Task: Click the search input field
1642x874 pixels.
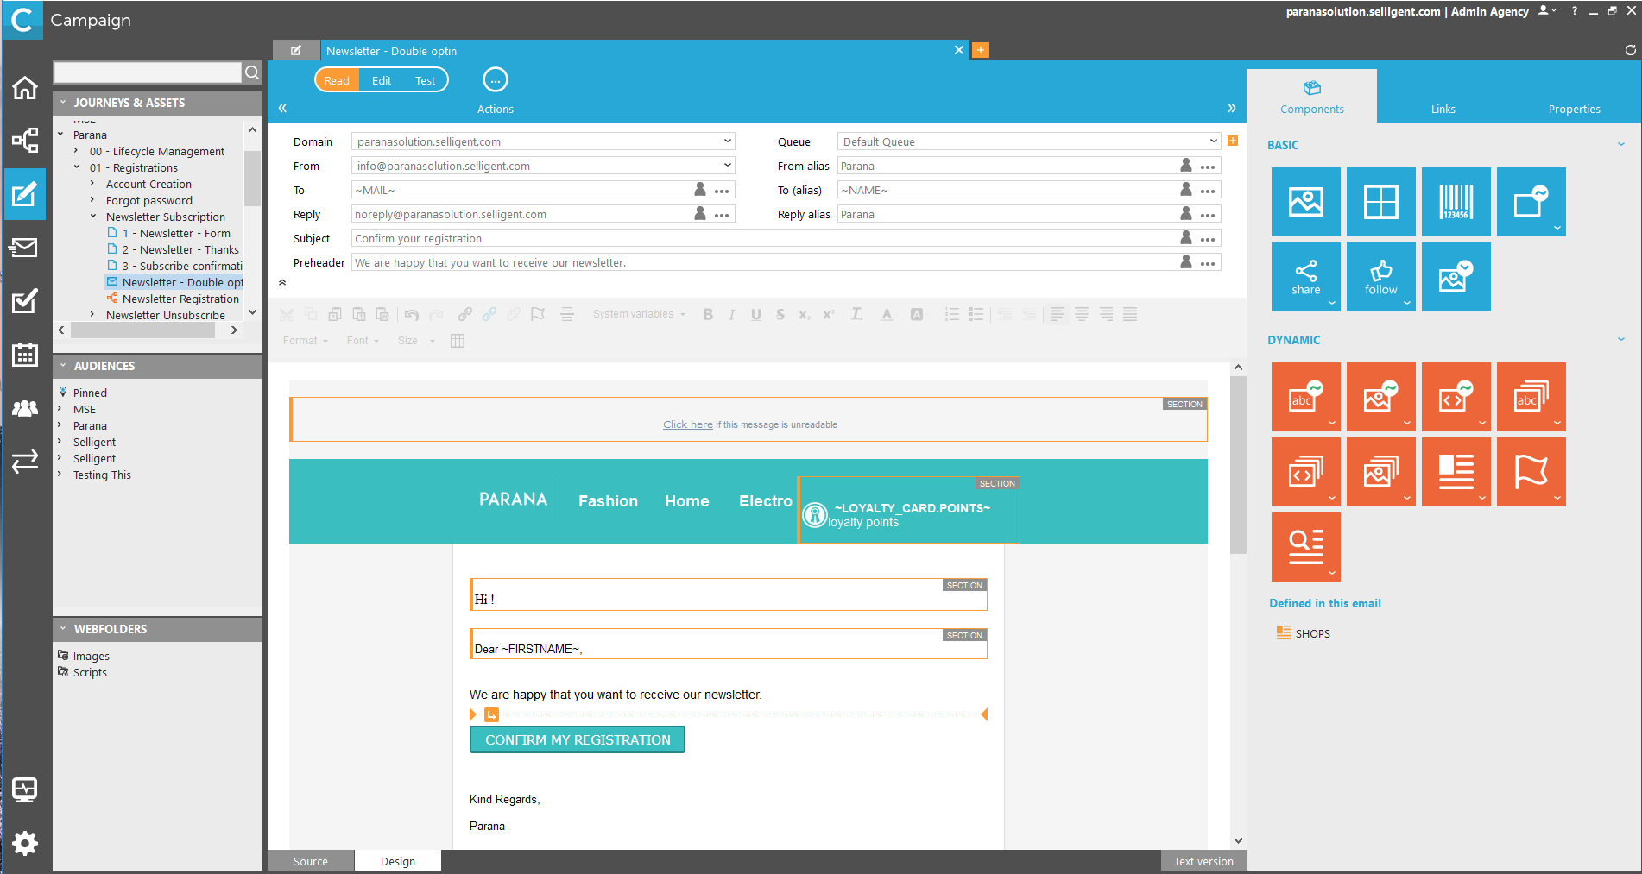Action: [148, 72]
